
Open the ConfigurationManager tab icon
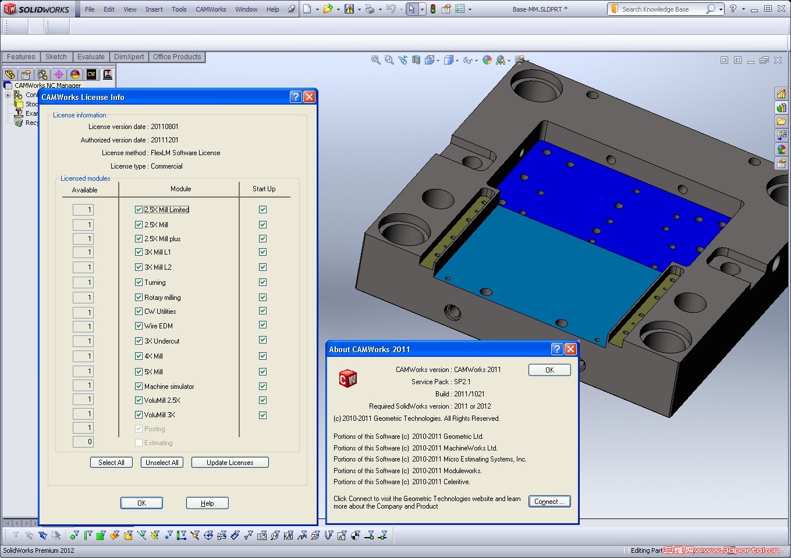pos(42,74)
